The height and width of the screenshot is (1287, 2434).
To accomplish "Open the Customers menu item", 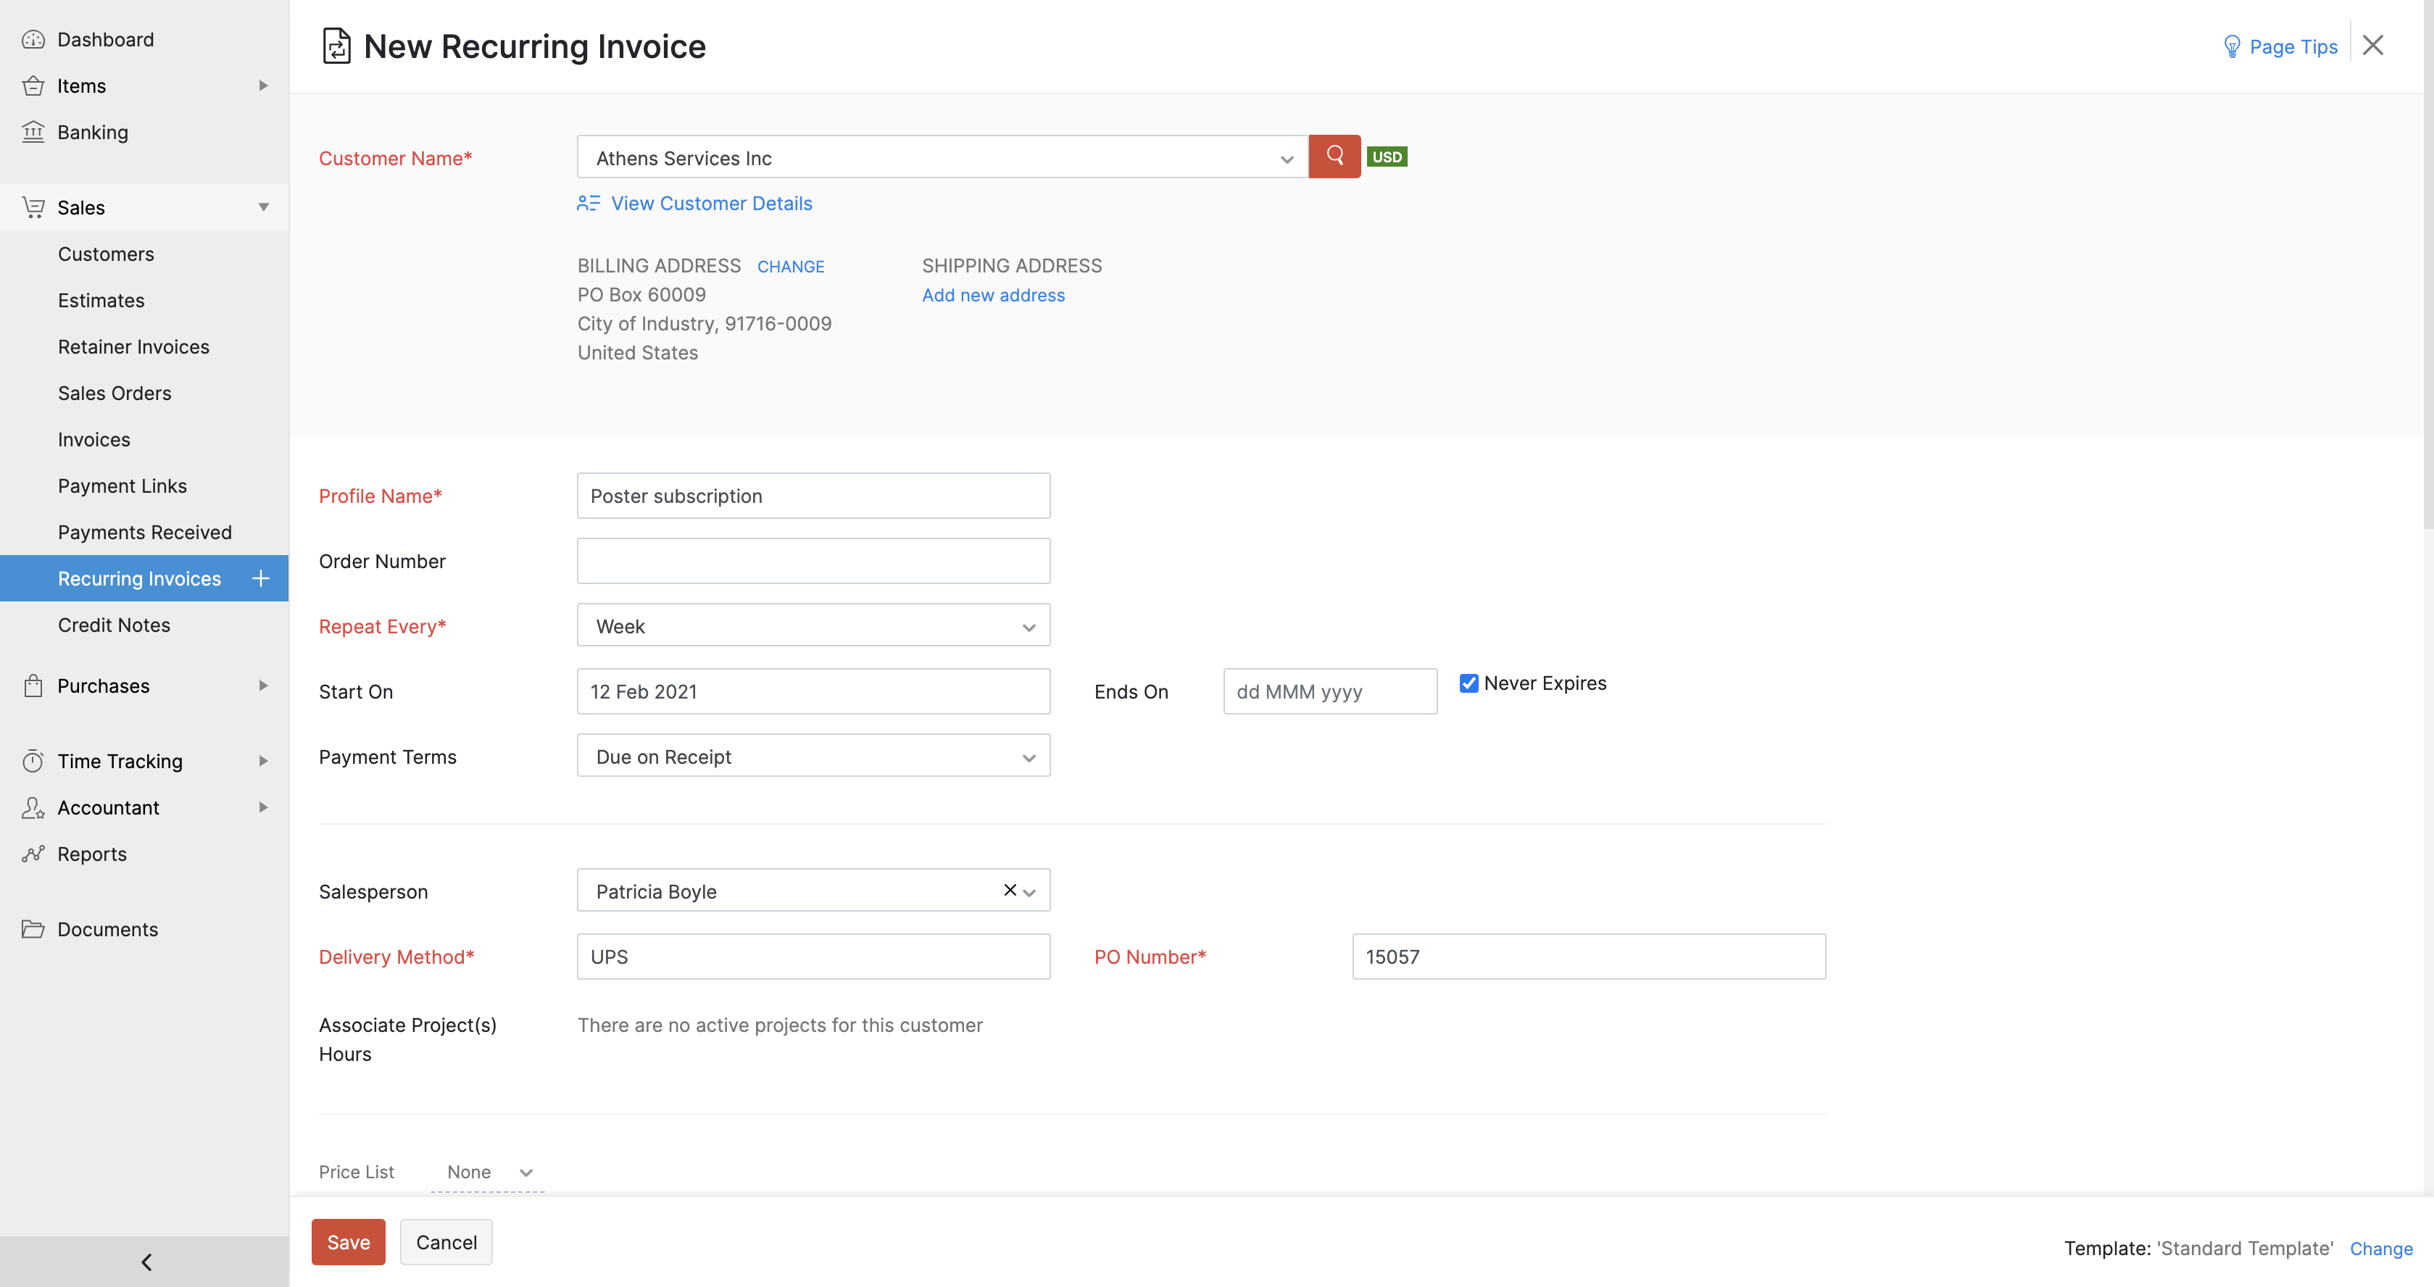I will pyautogui.click(x=104, y=253).
